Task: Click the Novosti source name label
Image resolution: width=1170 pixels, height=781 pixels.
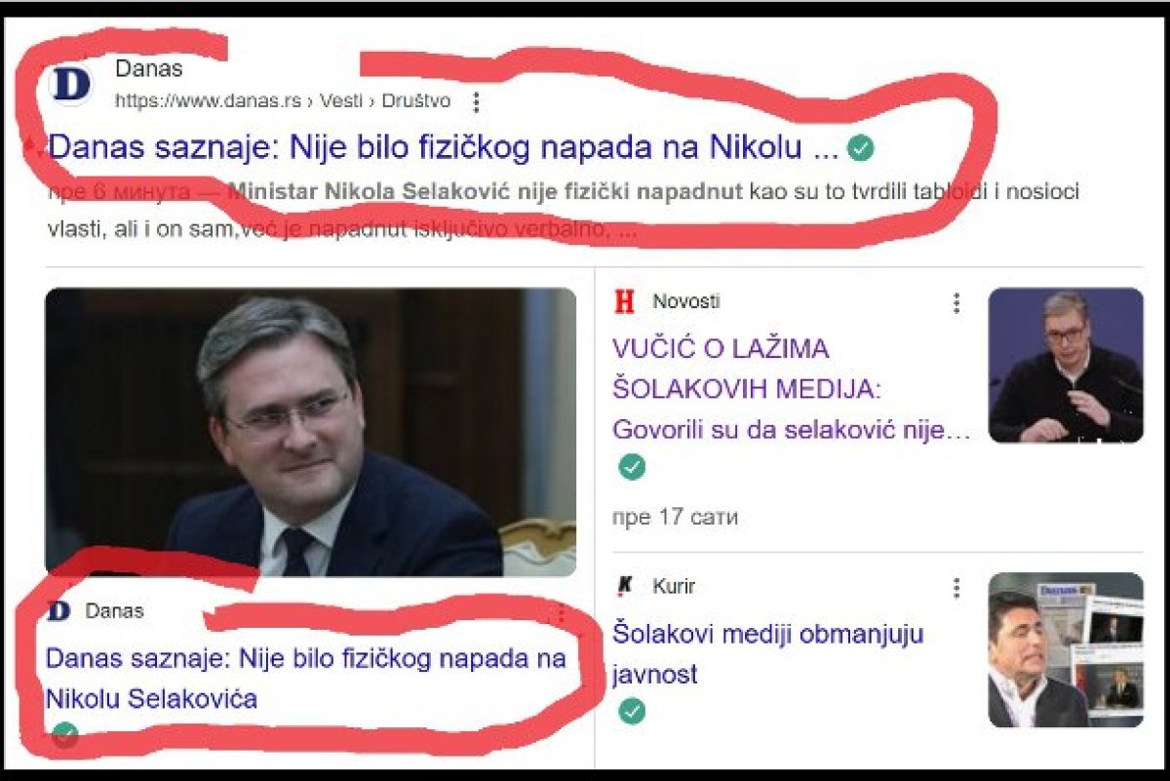Action: point(686,302)
